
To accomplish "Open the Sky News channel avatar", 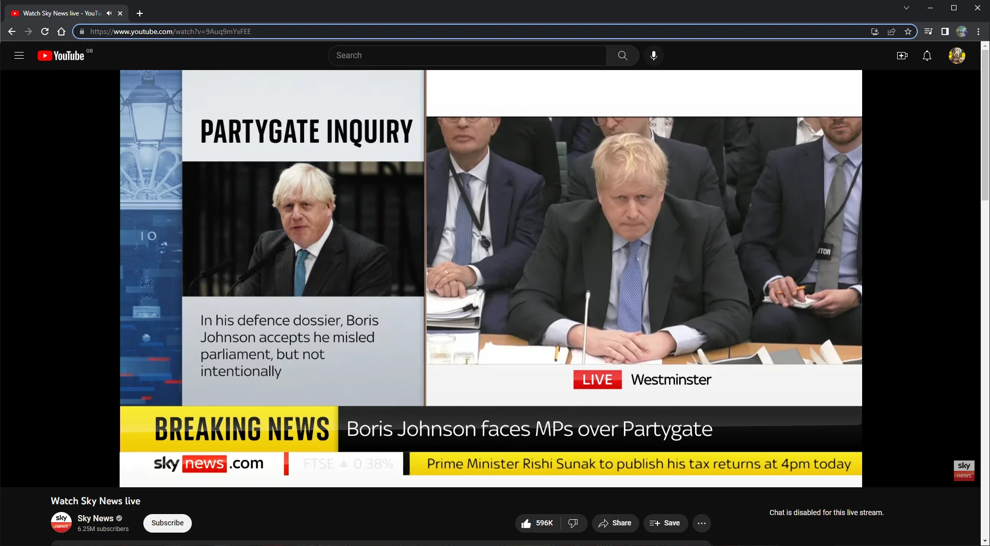I will point(61,522).
